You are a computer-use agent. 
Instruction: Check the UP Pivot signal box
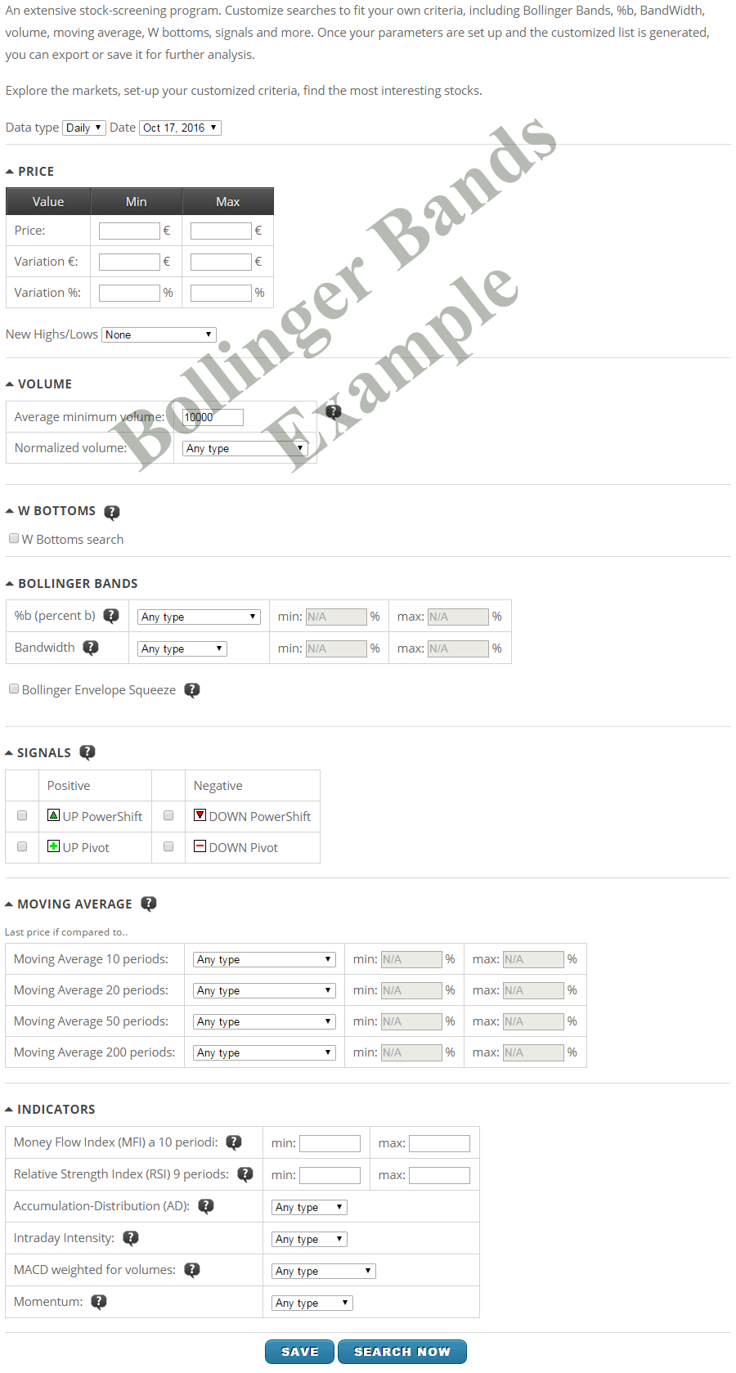(x=22, y=847)
